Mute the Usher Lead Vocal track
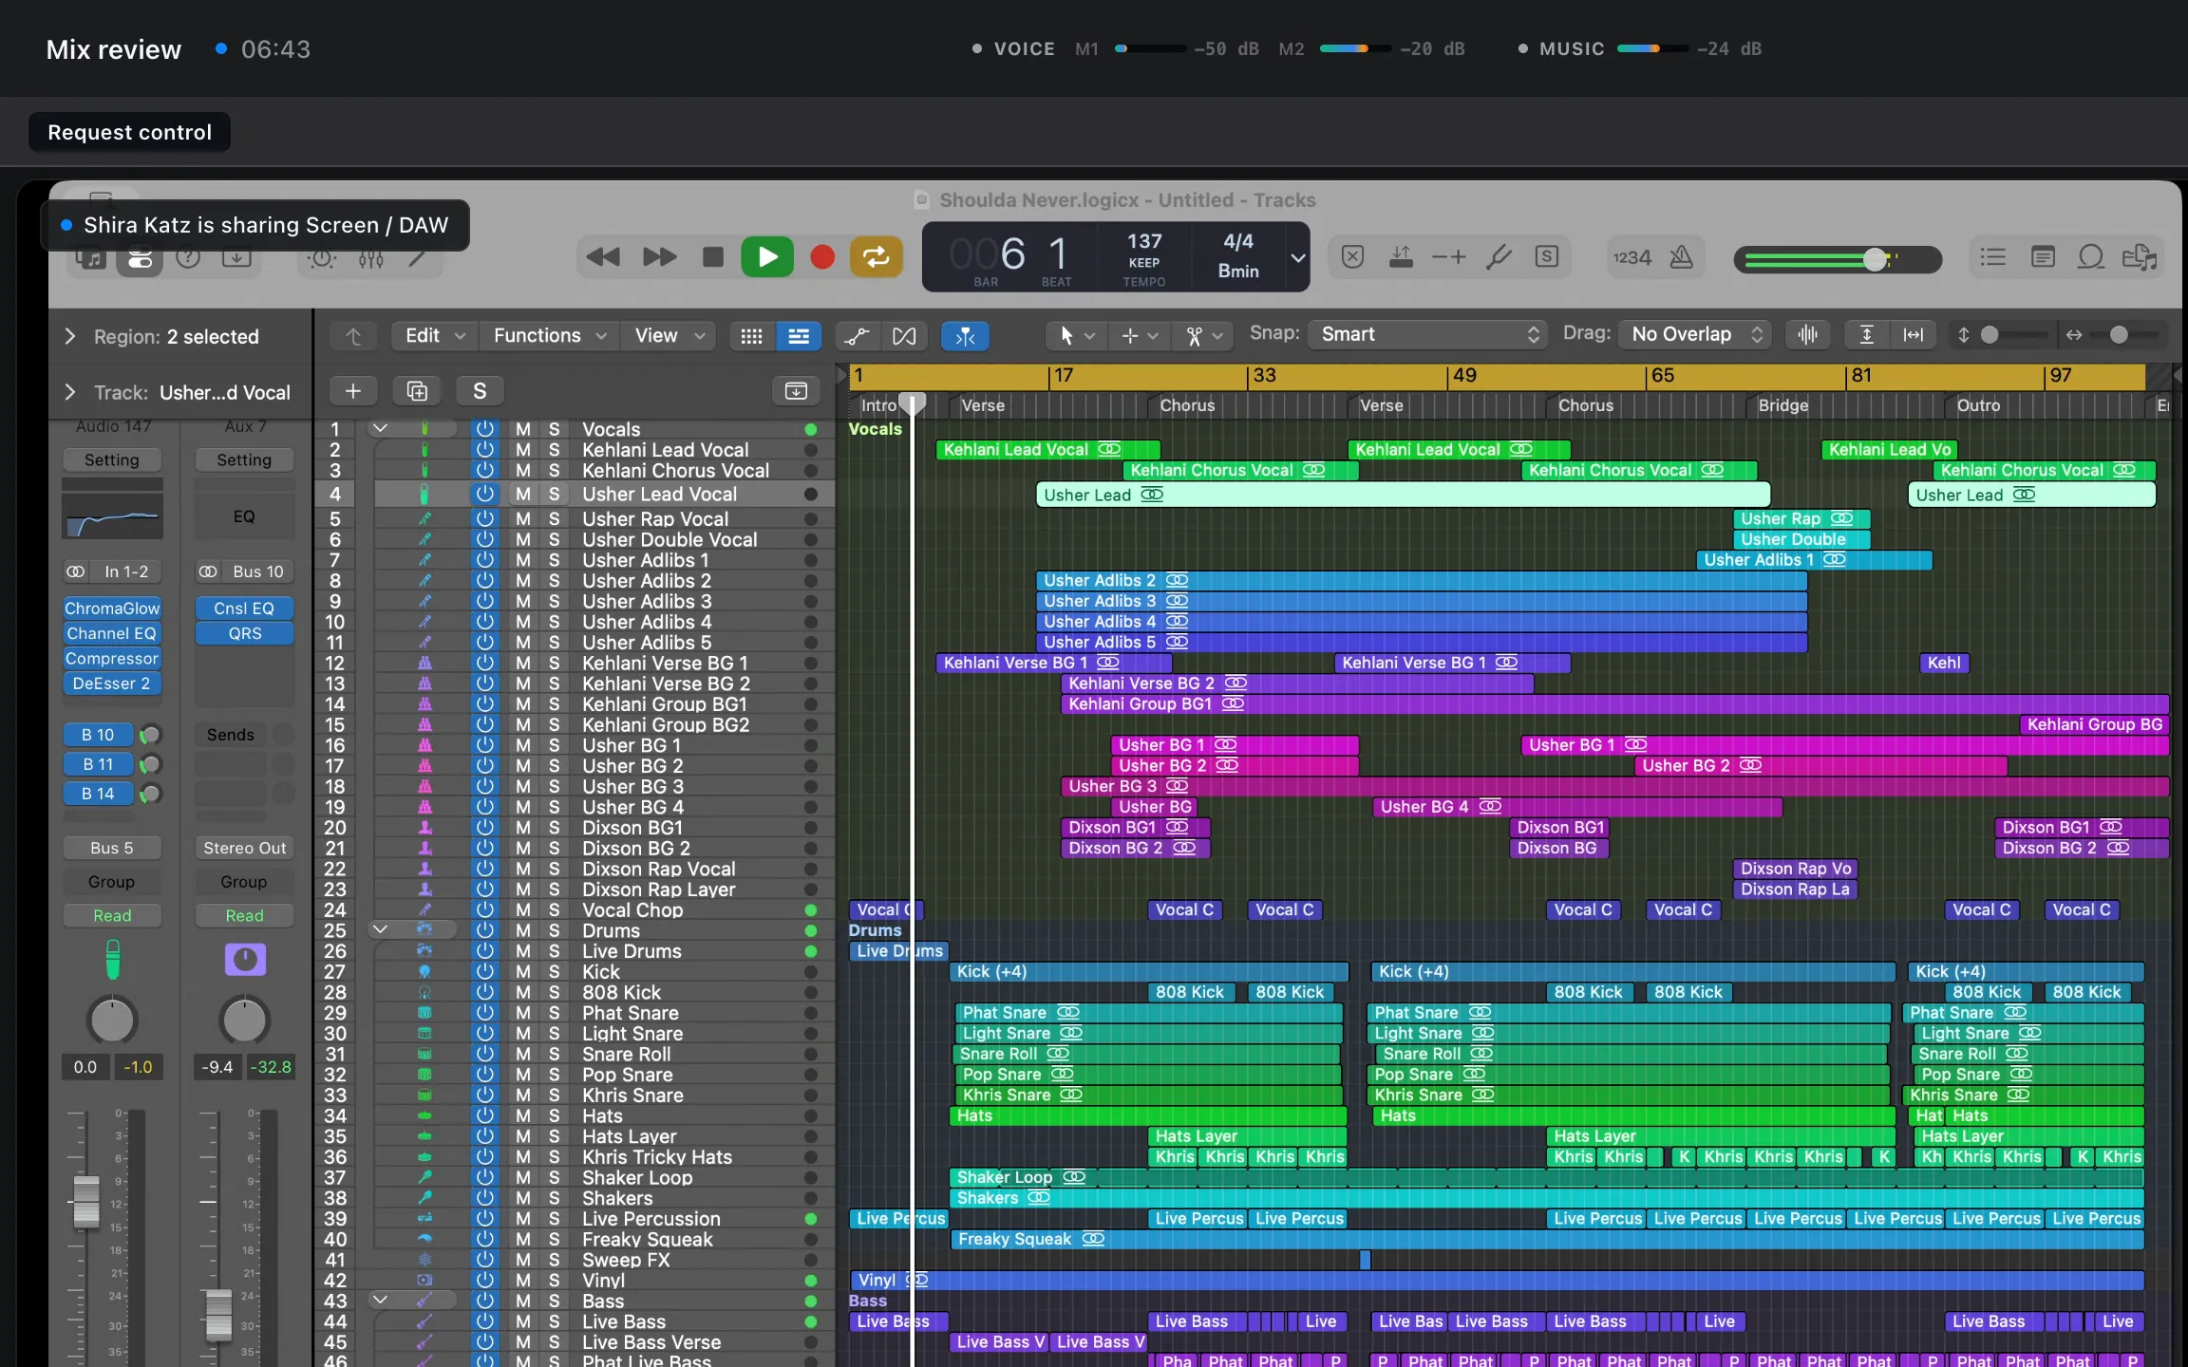Screen dimensions: 2188x1367 point(523,495)
